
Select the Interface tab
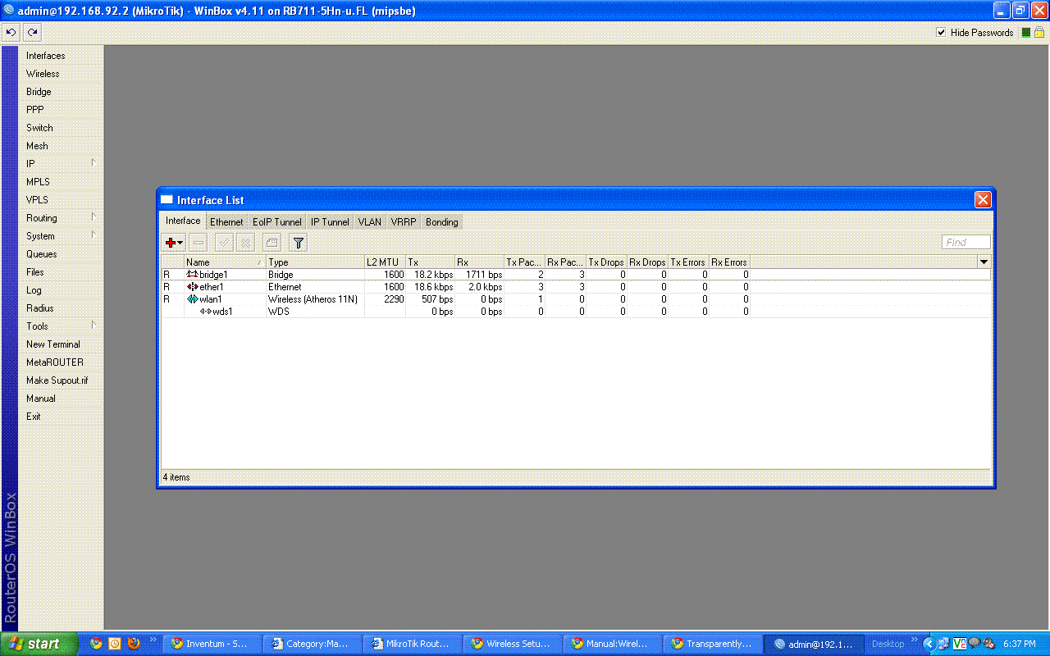pos(183,221)
